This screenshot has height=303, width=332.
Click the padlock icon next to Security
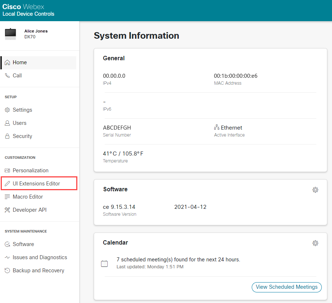[7, 136]
